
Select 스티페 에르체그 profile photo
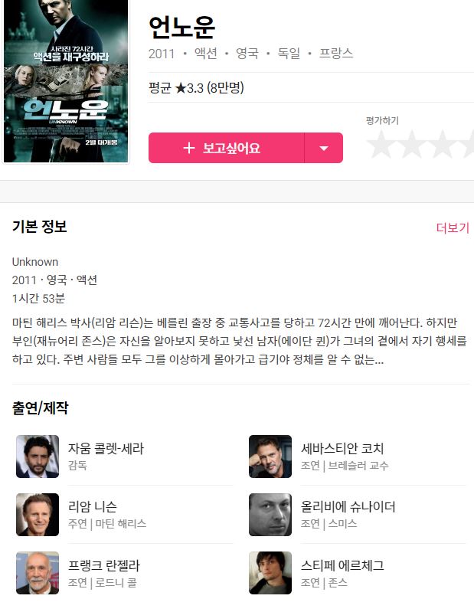point(270,573)
